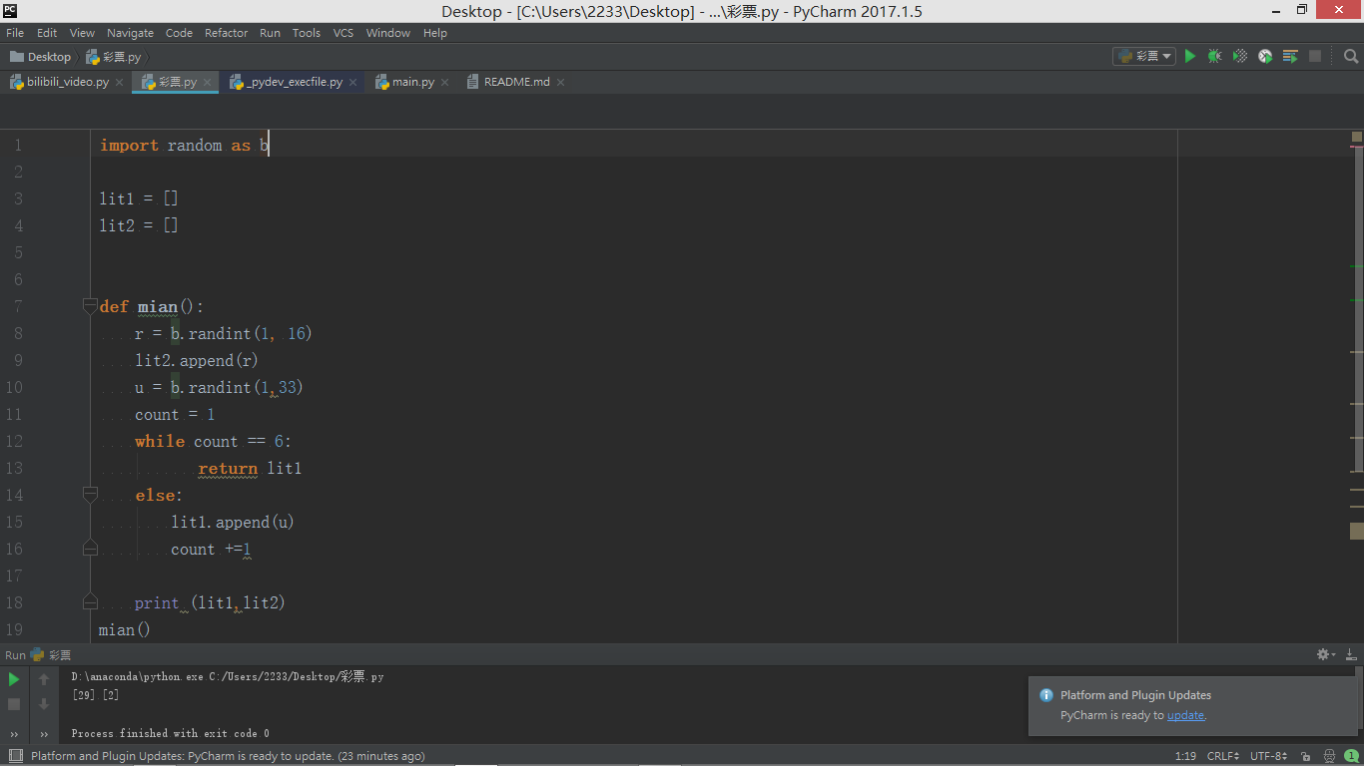Click the Desktop breadcrumb in navigation bar

pos(48,57)
